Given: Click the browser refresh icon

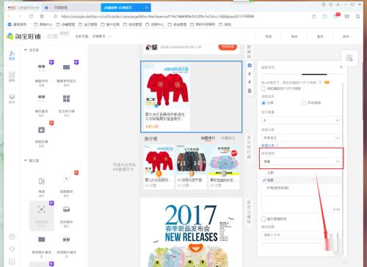Looking at the screenshot, I should tap(31, 16).
